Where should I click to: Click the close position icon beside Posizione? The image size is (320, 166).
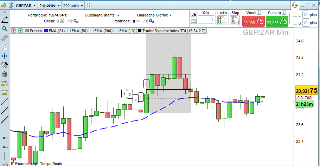click(x=138, y=21)
